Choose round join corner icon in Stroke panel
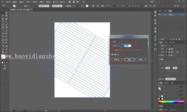Image resolution: width=187 pixels, height=112 pixels. pos(169,52)
